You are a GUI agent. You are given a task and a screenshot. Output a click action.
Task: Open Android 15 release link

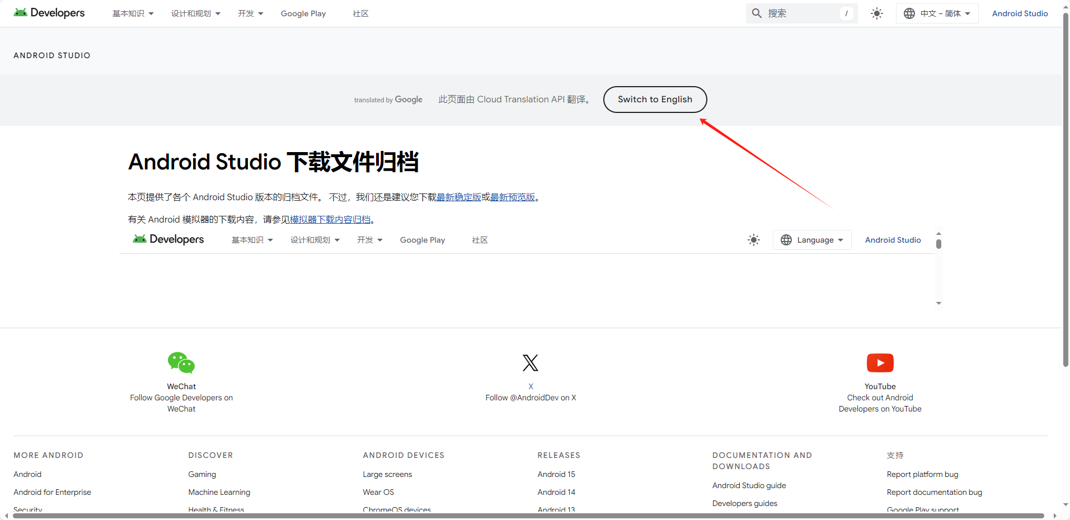pyautogui.click(x=556, y=474)
